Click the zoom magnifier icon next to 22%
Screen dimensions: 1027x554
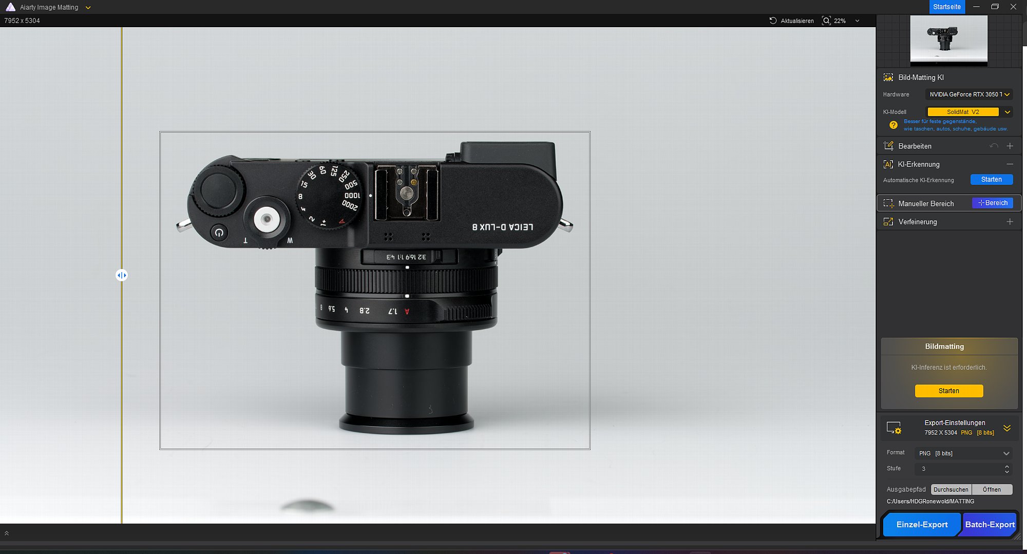click(826, 21)
